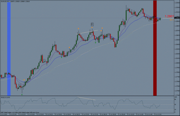Click the black current price tag on the price axis
The width and height of the screenshot is (180, 116).
[177, 18]
